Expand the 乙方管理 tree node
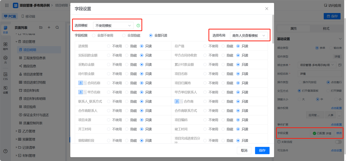Image resolution: width=346 pixels, height=161 pixels. 16,131
